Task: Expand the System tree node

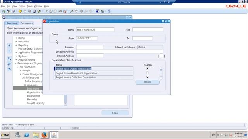Action: coord(16,56)
